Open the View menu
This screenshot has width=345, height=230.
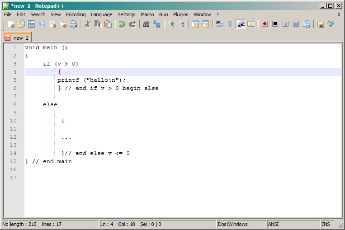tap(56, 14)
